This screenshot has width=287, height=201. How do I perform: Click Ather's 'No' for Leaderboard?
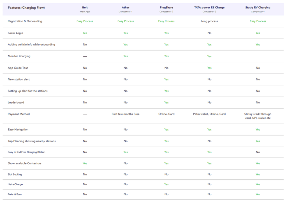coord(126,102)
